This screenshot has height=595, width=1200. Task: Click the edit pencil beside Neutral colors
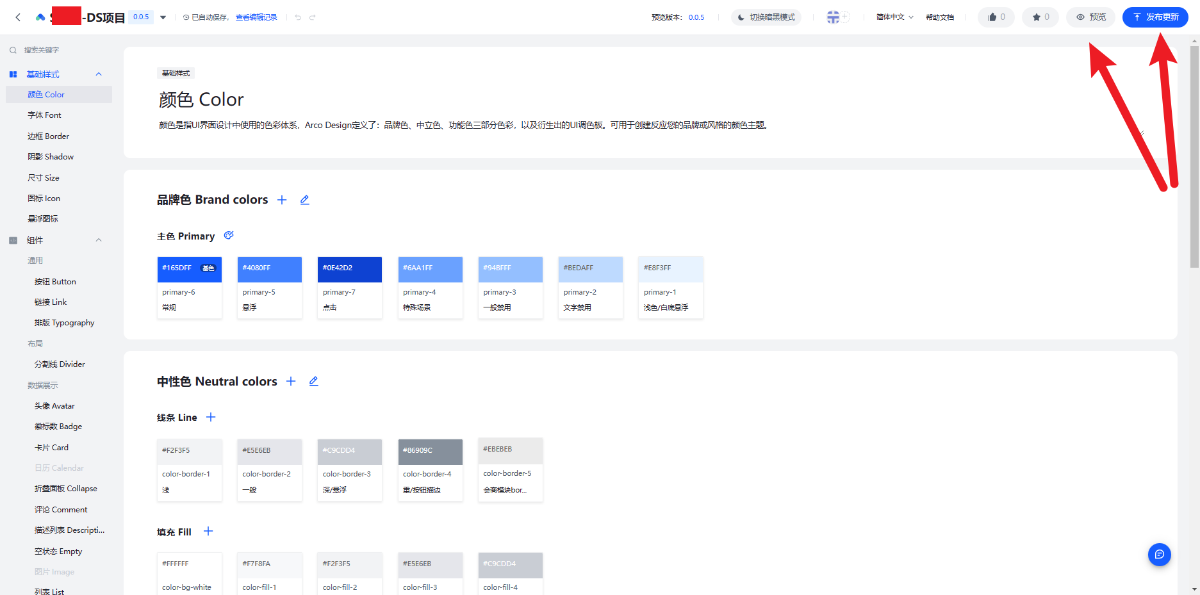tap(313, 381)
